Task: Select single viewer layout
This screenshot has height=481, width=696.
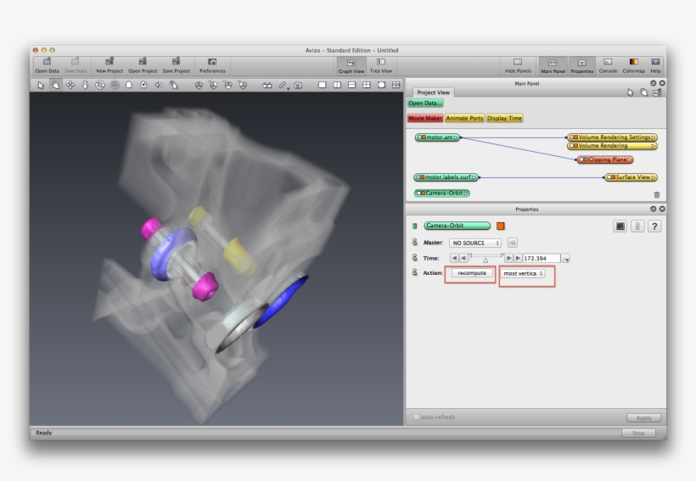Action: click(323, 85)
